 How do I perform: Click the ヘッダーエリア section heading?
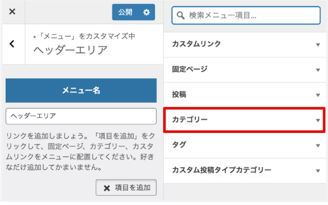pyautogui.click(x=71, y=50)
